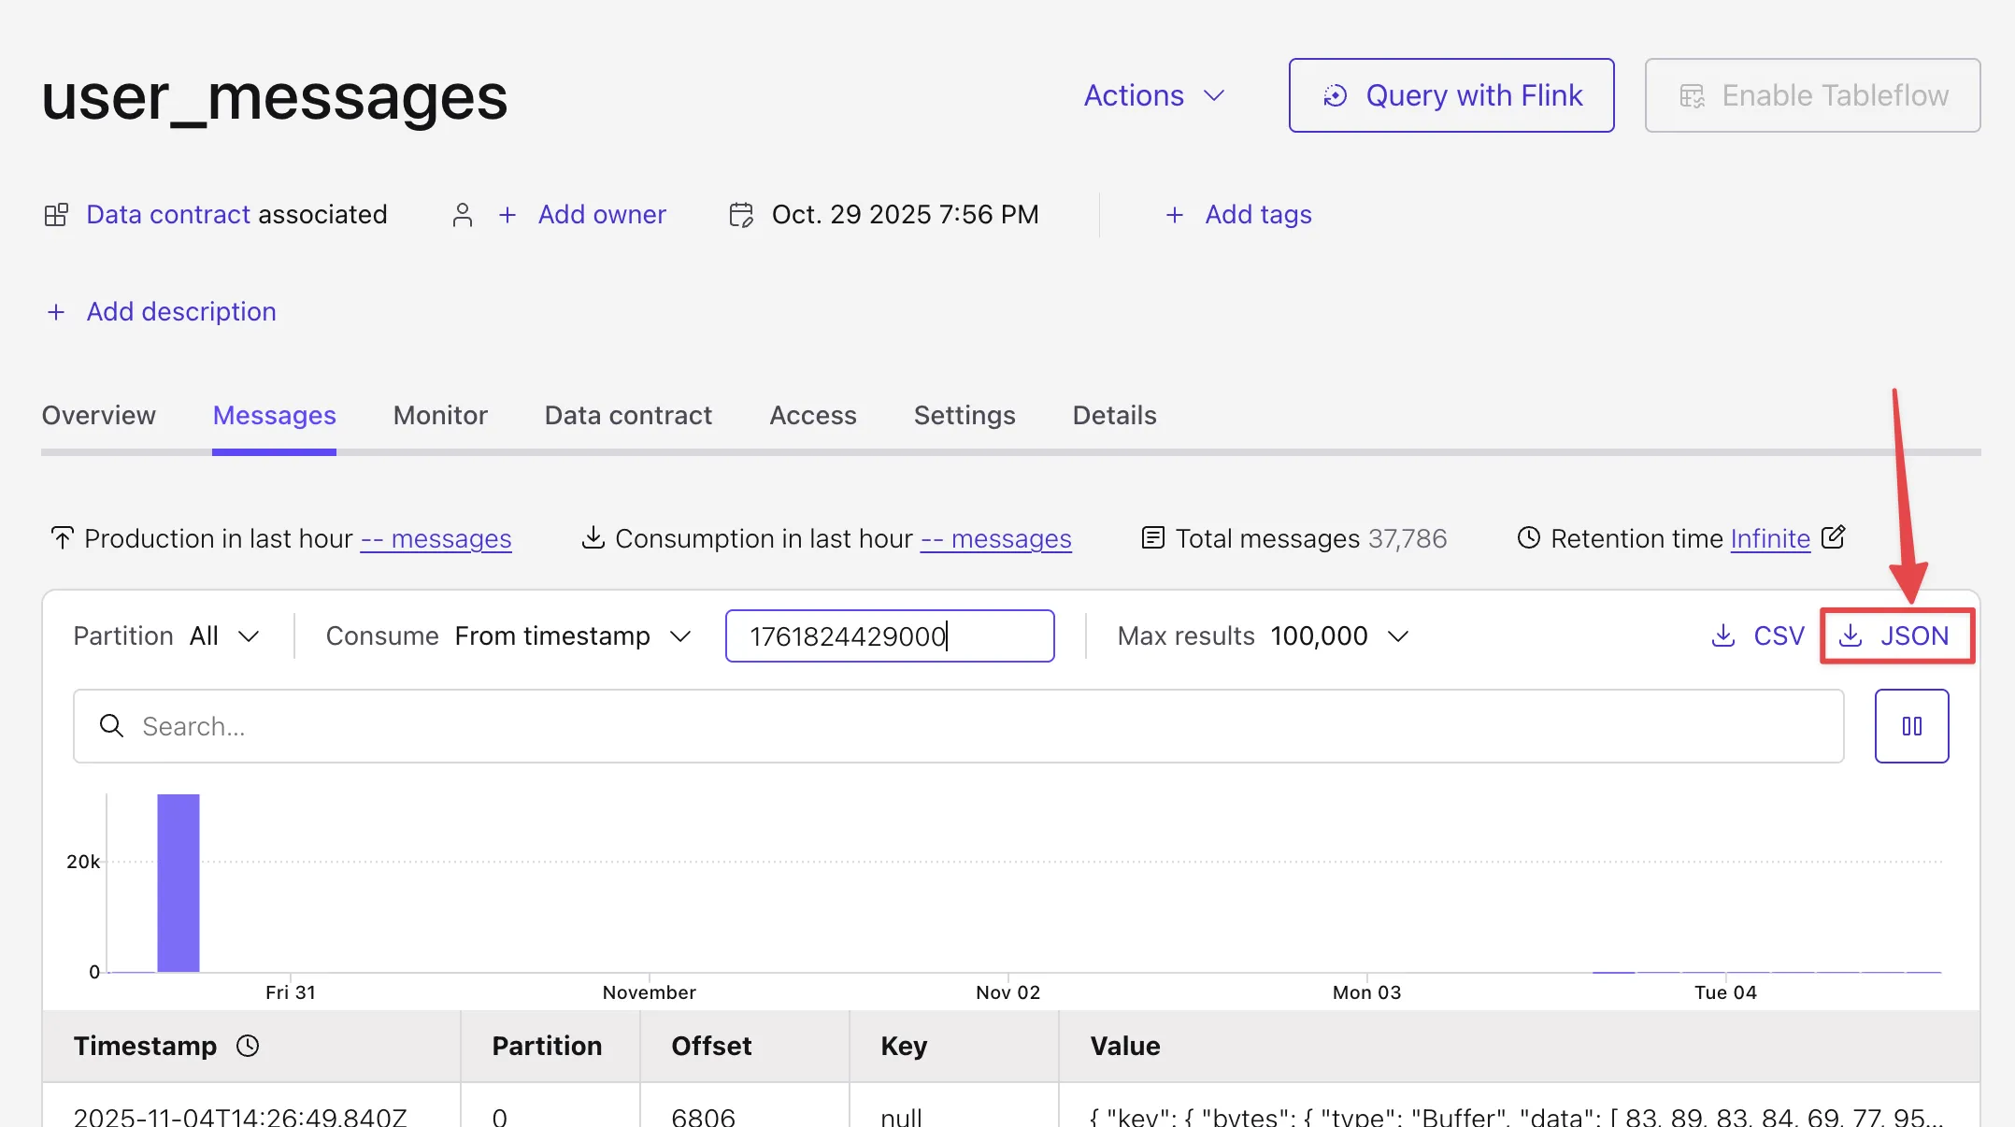Viewport: 2015px width, 1127px height.
Task: Go to the Settings tab
Action: [965, 415]
